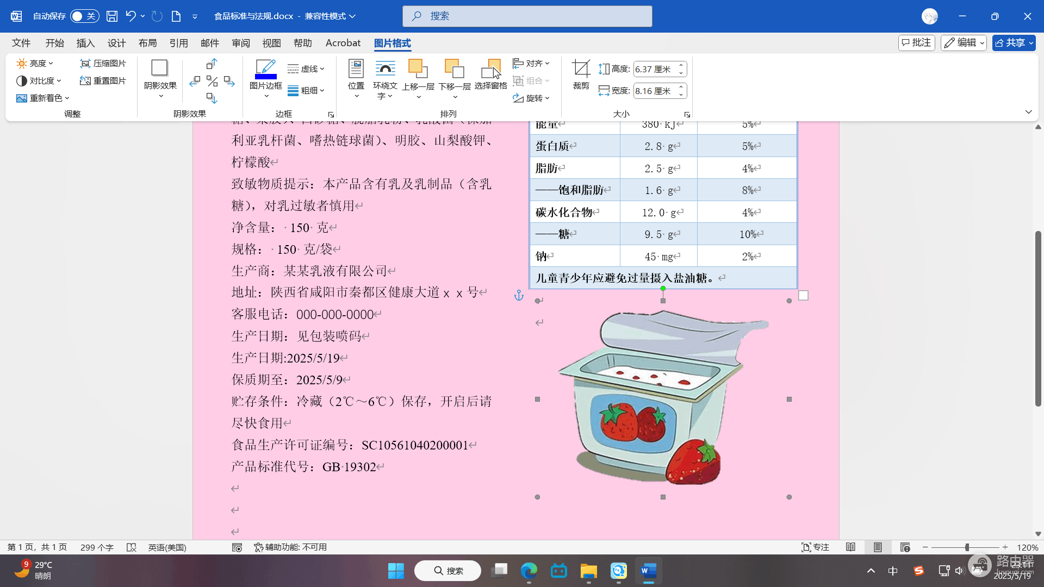Screen dimensions: 1044x587
Task: Open Microsoft Edge from taskbar
Action: 529,571
